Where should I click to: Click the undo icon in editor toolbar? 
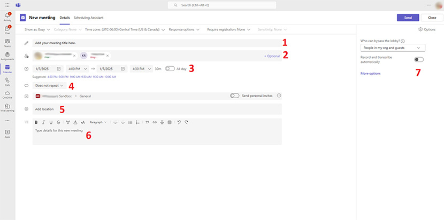[x=179, y=122]
